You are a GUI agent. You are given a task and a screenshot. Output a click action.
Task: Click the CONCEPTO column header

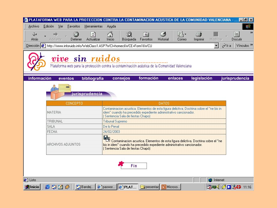coord(74,103)
